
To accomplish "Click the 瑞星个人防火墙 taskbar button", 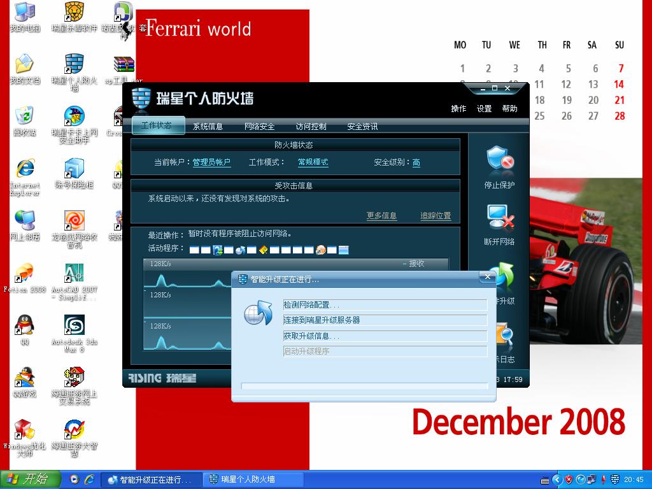I will [x=253, y=479].
